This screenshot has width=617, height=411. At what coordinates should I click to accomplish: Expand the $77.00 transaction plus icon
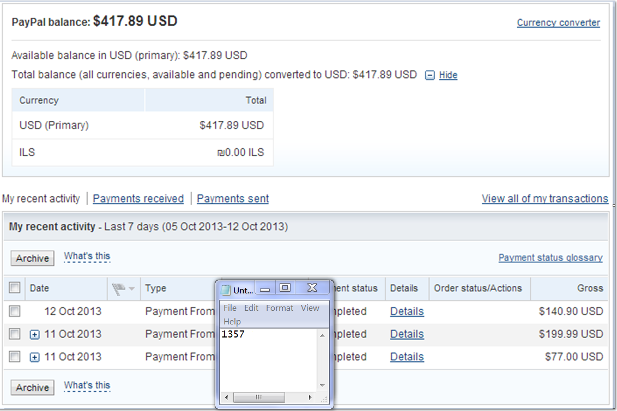35,358
